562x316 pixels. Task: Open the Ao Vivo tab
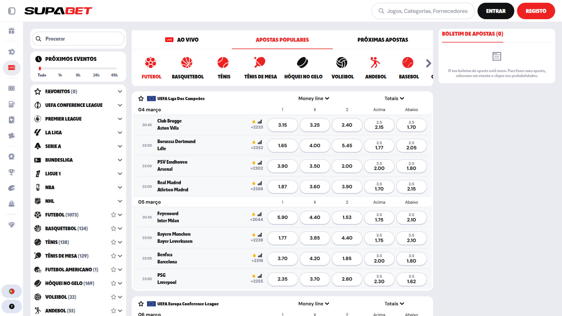188,39
